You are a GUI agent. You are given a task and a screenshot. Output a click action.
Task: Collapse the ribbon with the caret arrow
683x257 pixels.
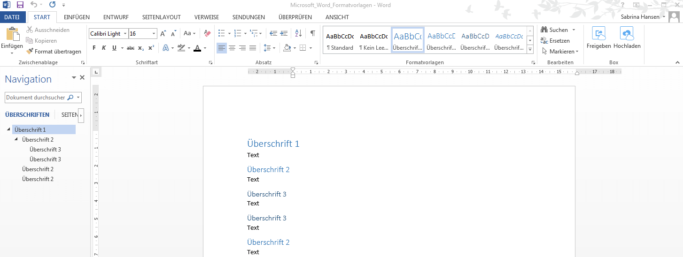tap(677, 62)
